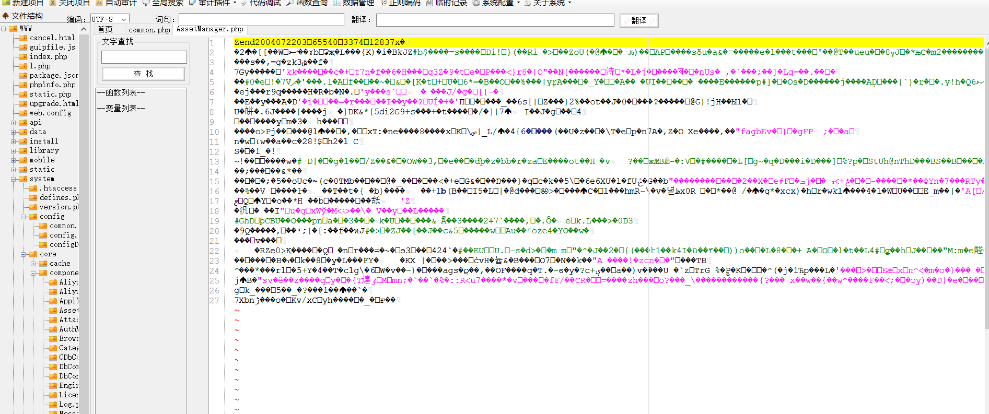
Task: Click the 文件结构 panel icon
Action: pos(6,16)
